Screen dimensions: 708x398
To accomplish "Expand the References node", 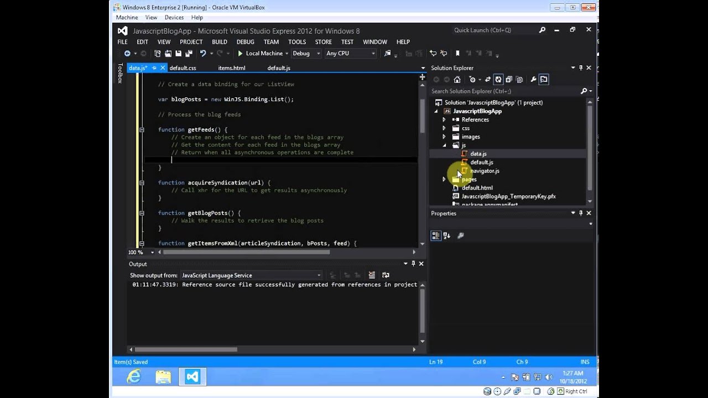I will [x=444, y=119].
